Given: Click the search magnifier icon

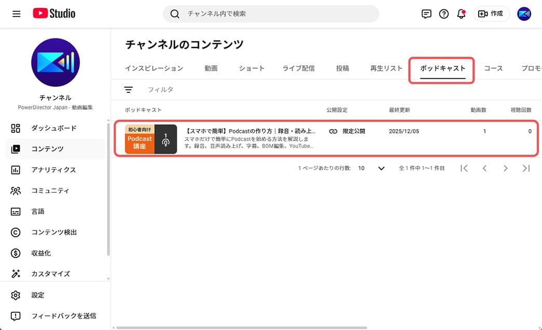Looking at the screenshot, I should [x=175, y=13].
